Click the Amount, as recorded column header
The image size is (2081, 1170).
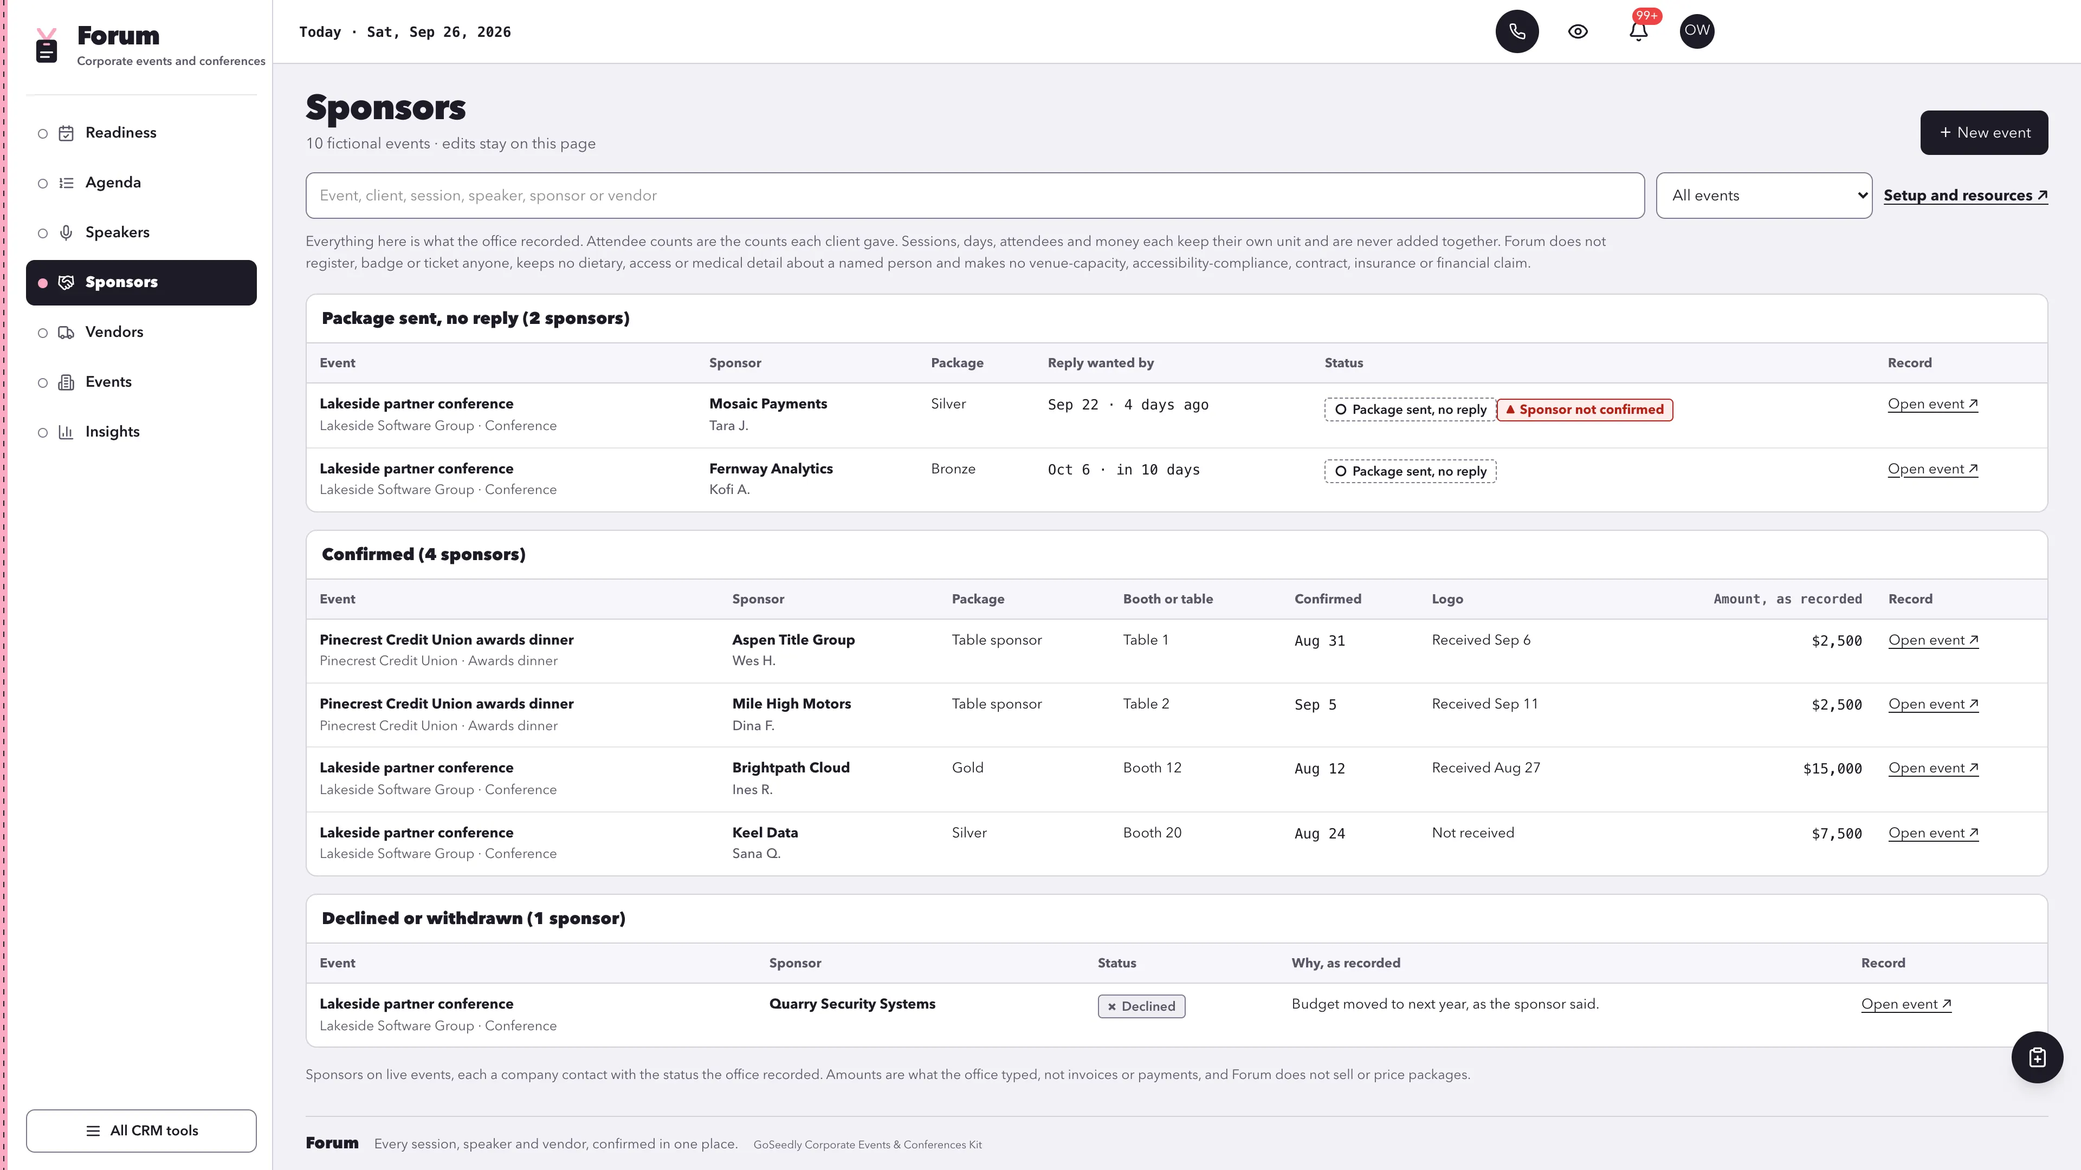click(1788, 599)
